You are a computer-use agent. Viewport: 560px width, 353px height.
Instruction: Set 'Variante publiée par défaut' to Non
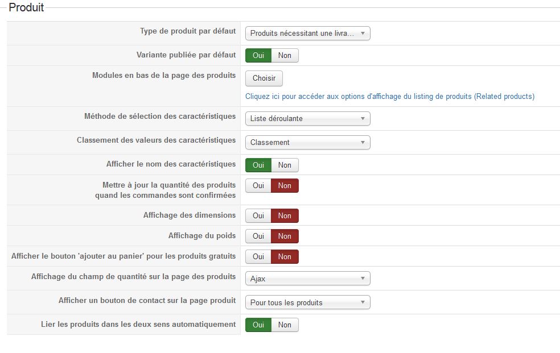click(x=285, y=55)
